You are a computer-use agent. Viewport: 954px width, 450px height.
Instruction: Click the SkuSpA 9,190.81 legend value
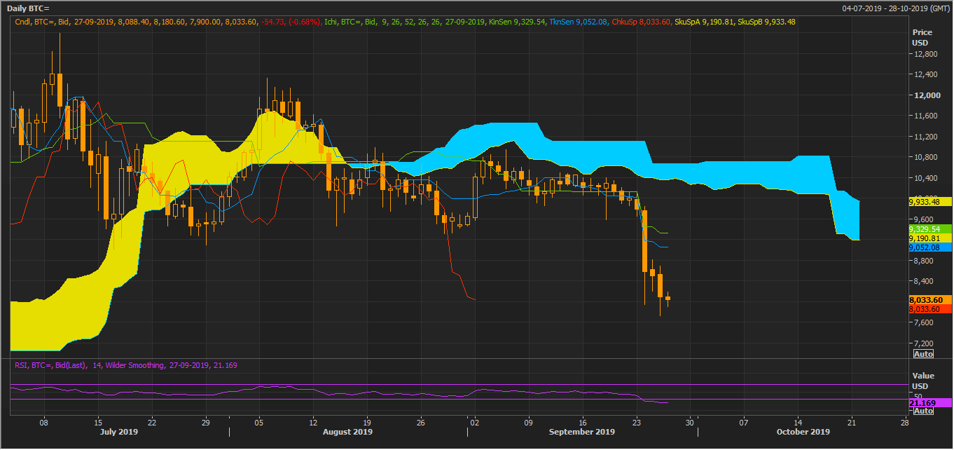(704, 22)
